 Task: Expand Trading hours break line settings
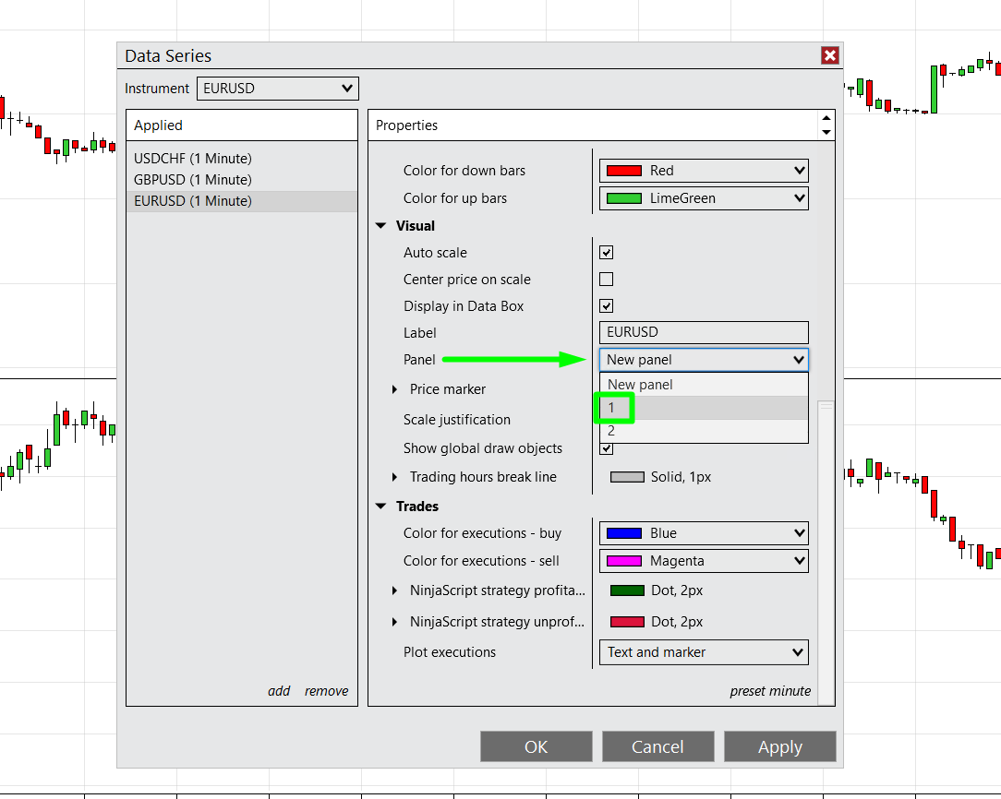pos(395,477)
